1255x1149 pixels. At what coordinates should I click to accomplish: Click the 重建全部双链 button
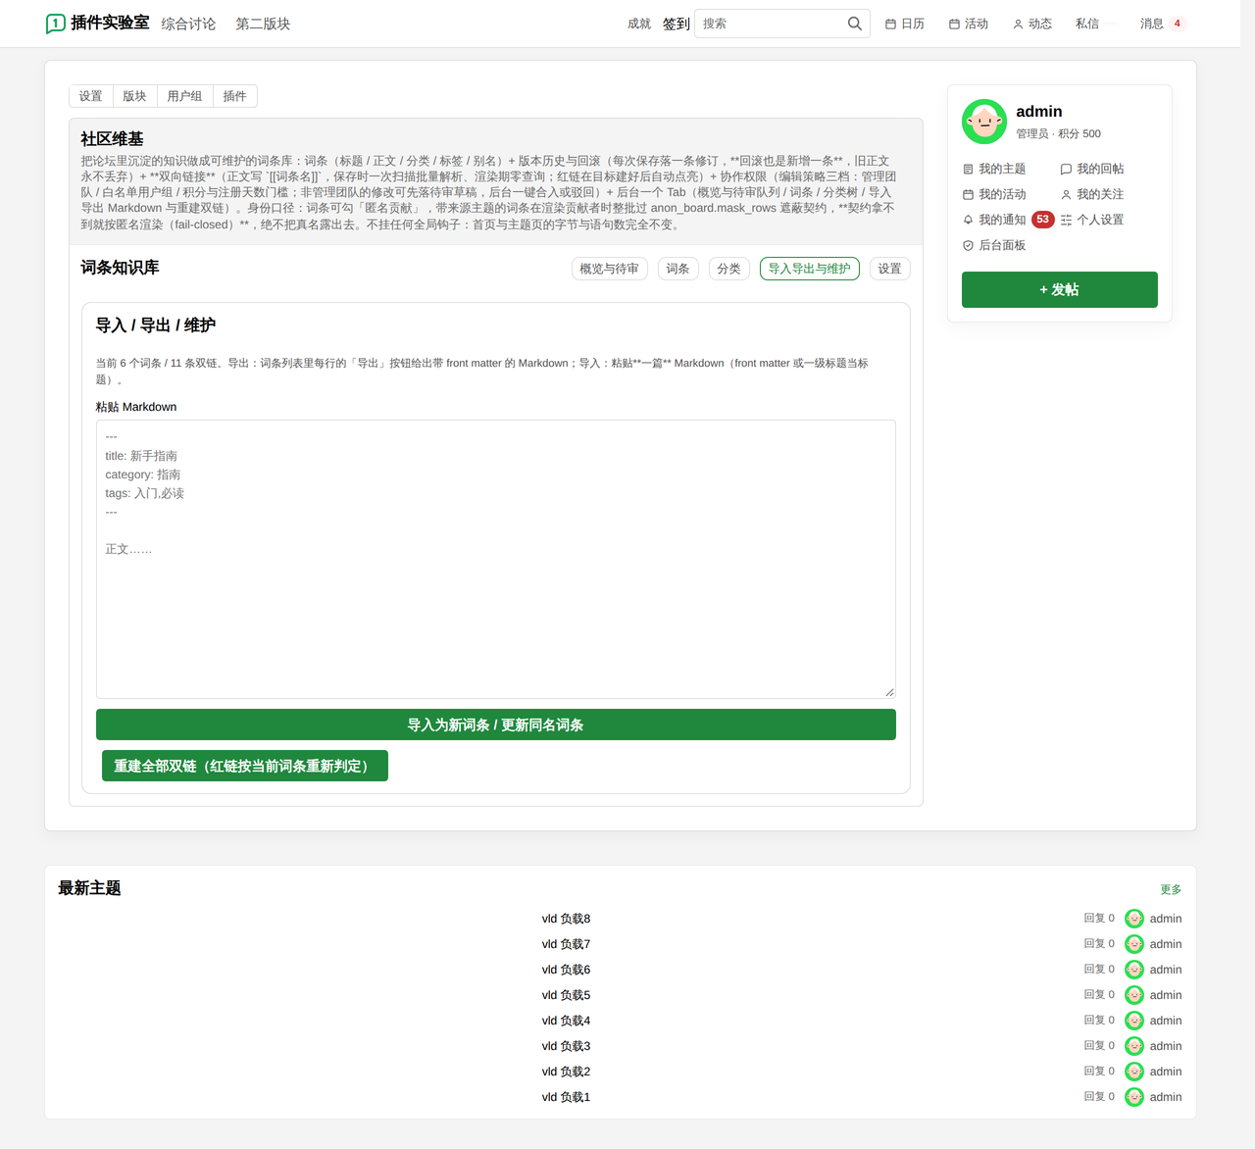coord(245,766)
